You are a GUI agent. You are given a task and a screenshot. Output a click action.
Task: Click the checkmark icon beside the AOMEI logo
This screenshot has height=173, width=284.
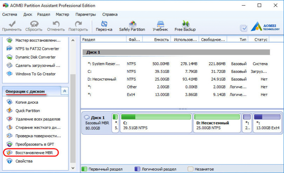244,28
